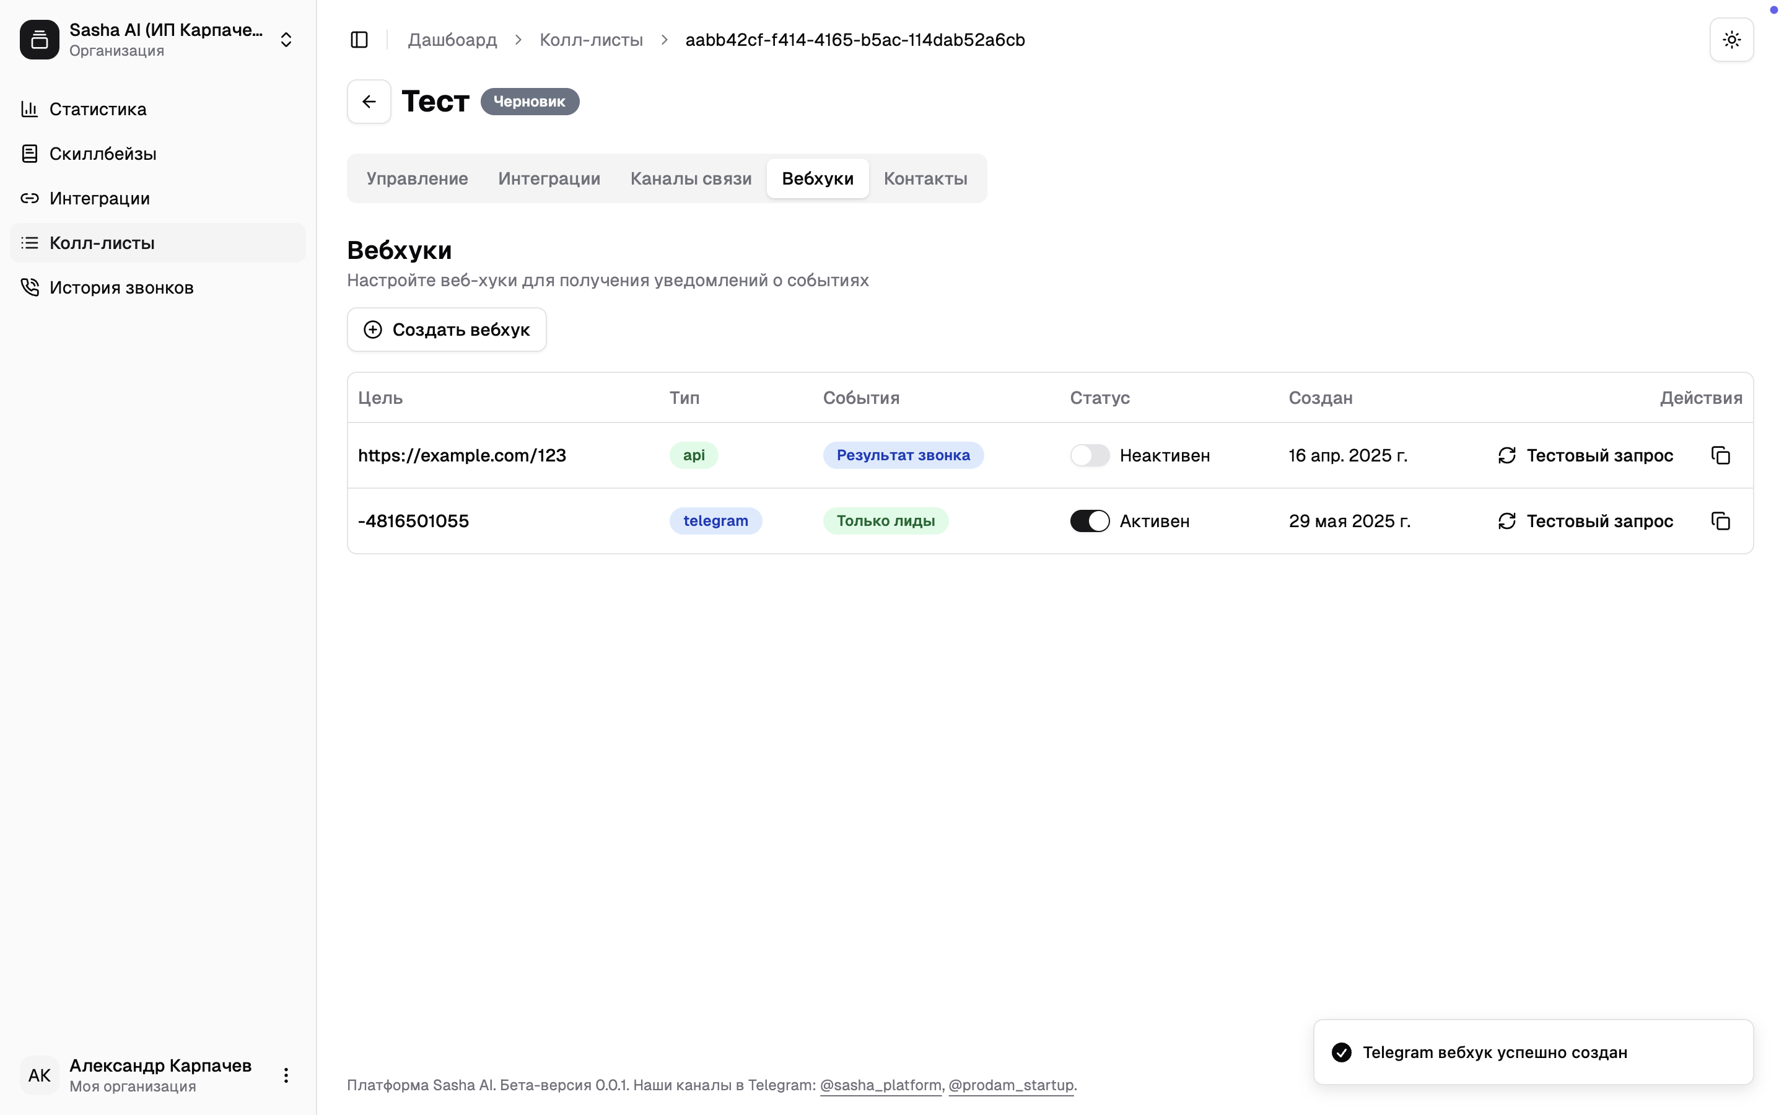1784x1115 pixels.
Task: Open Скиллбейзы in the sidebar
Action: pyautogui.click(x=102, y=154)
